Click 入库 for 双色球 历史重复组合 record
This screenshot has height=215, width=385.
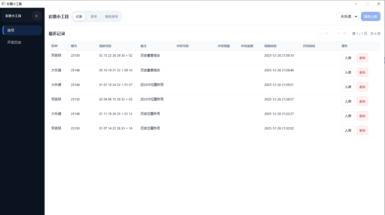(348, 58)
